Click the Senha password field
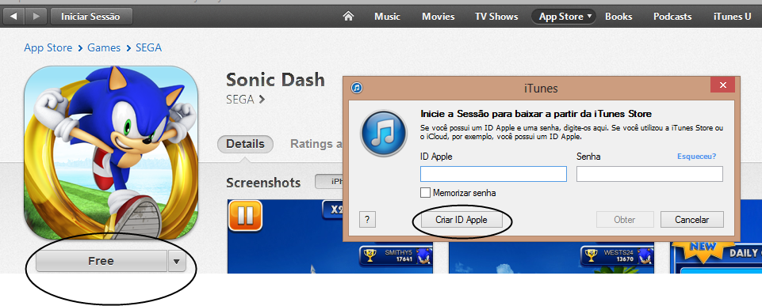 coord(649,174)
